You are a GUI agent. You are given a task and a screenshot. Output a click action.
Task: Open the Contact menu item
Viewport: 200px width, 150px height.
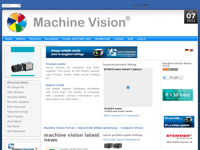(x=119, y=39)
